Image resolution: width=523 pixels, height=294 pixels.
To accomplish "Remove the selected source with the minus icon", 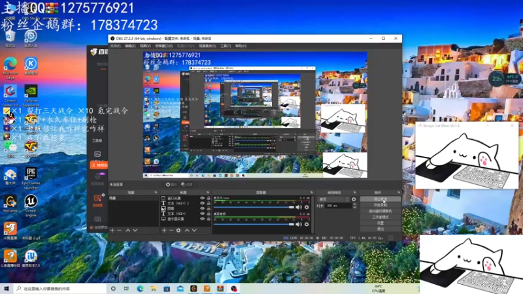I will coord(171,231).
